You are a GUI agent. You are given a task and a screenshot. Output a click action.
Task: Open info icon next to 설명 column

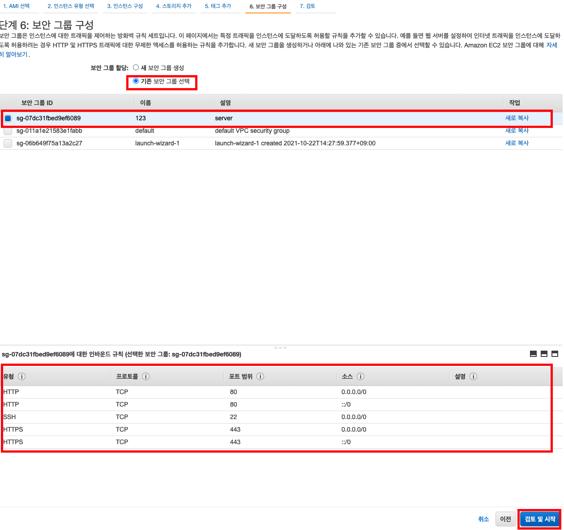(473, 377)
